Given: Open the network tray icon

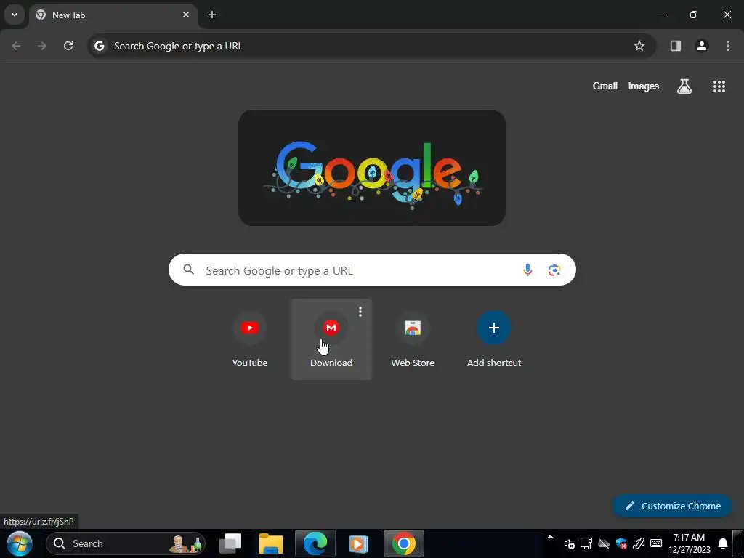Looking at the screenshot, I should pyautogui.click(x=586, y=543).
